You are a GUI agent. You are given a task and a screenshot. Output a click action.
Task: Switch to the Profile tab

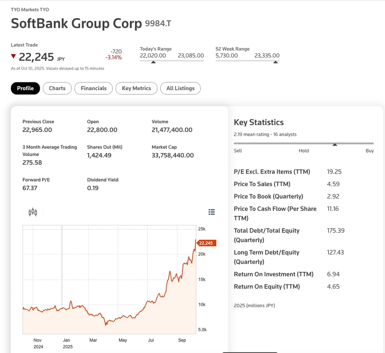pos(25,88)
